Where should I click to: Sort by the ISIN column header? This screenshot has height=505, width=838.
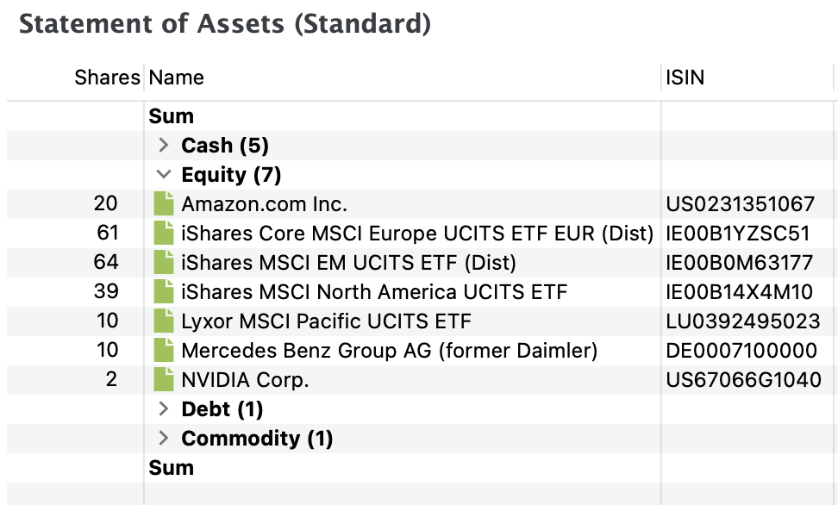pyautogui.click(x=685, y=78)
